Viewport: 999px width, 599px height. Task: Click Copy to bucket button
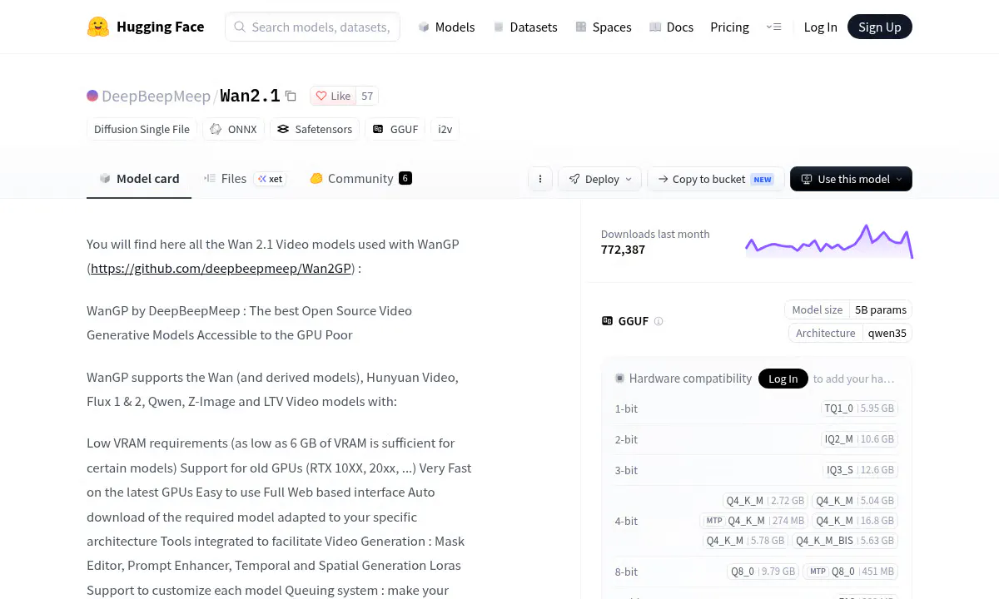(715, 179)
